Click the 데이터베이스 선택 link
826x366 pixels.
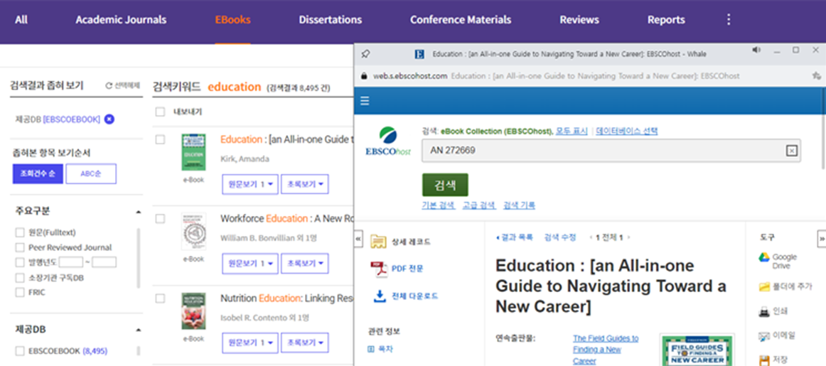(x=627, y=131)
